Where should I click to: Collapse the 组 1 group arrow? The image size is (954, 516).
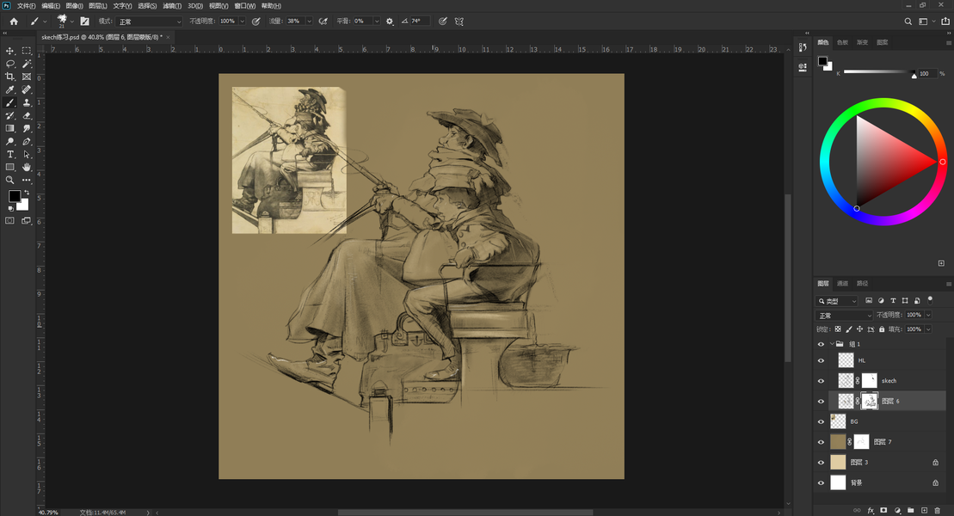tap(832, 344)
